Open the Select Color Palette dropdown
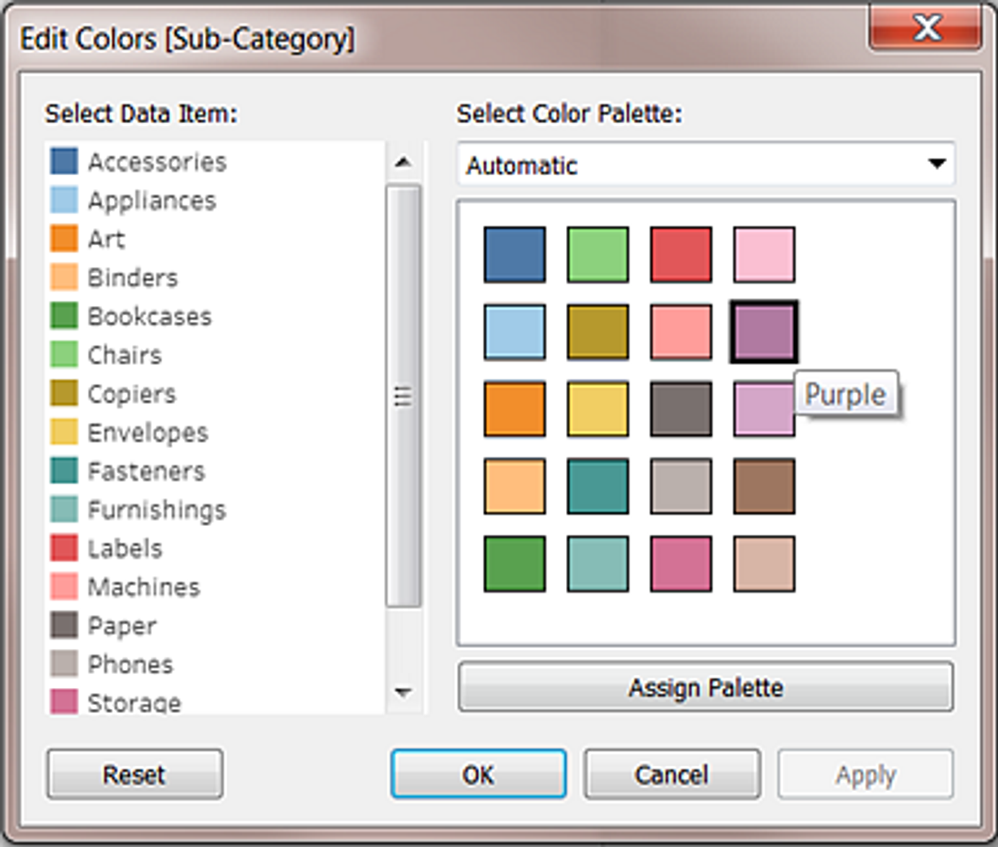Image resolution: width=998 pixels, height=847 pixels. point(706,164)
